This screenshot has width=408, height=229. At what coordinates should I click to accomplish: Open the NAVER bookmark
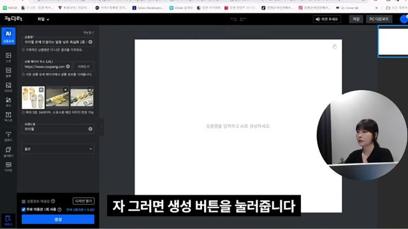(x=10, y=8)
